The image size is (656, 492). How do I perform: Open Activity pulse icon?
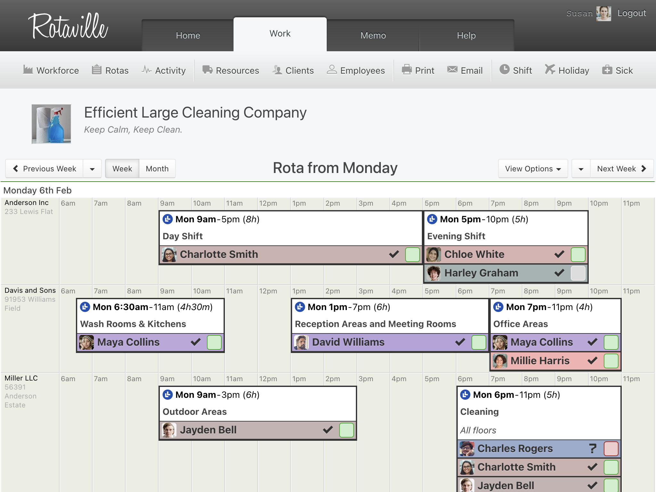point(146,70)
